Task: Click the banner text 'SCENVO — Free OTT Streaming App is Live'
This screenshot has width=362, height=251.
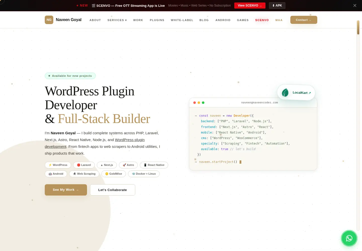Action: [x=130, y=6]
